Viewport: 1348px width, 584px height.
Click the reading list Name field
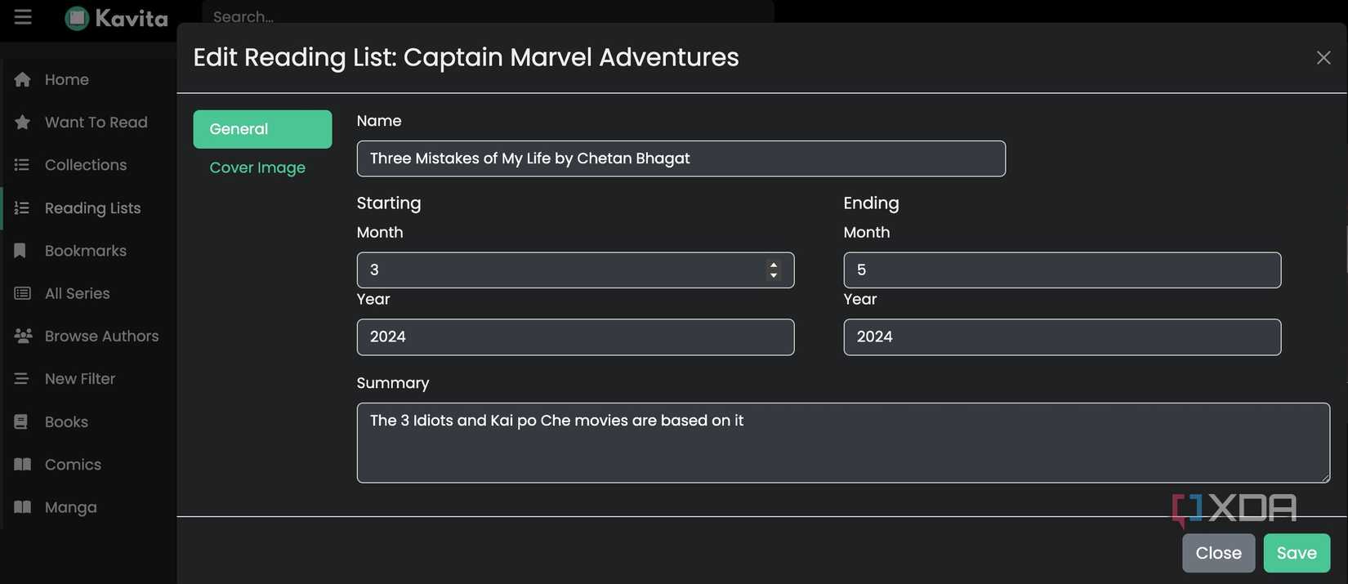click(x=681, y=158)
